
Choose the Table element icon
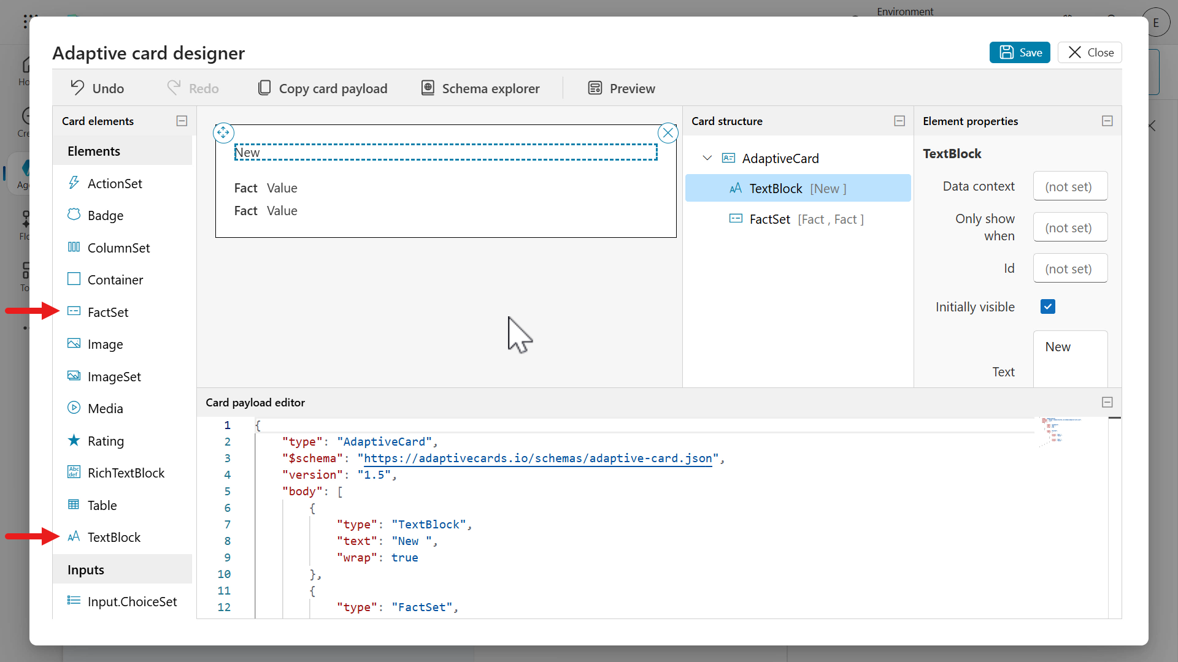[x=74, y=505]
